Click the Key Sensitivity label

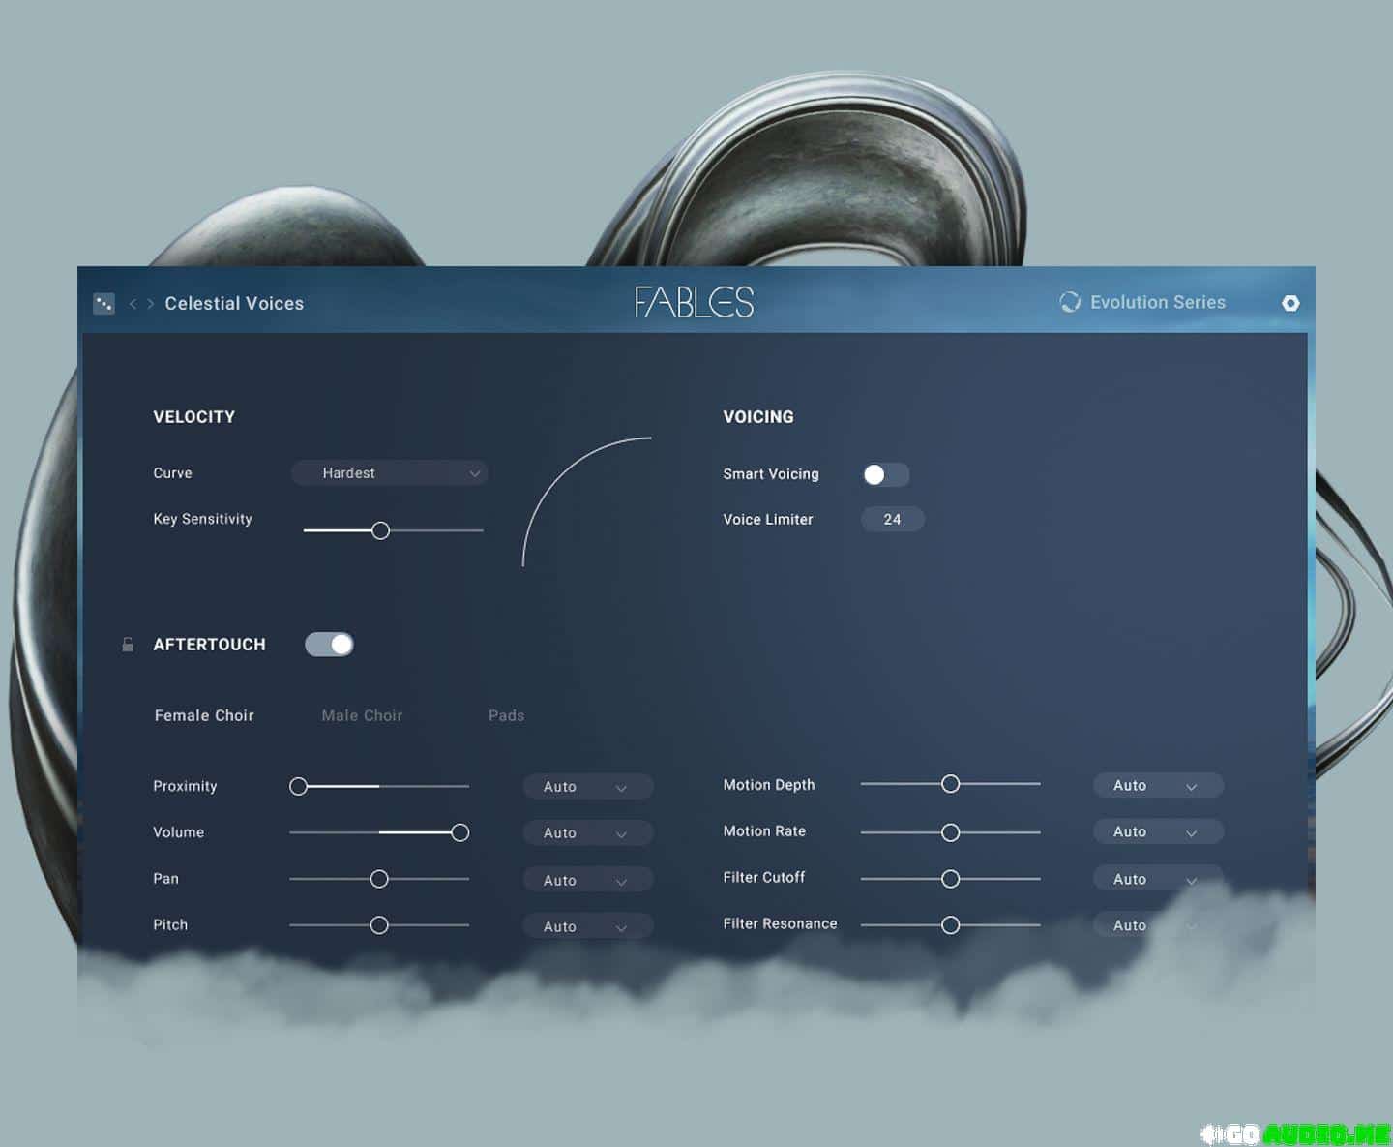coord(202,519)
